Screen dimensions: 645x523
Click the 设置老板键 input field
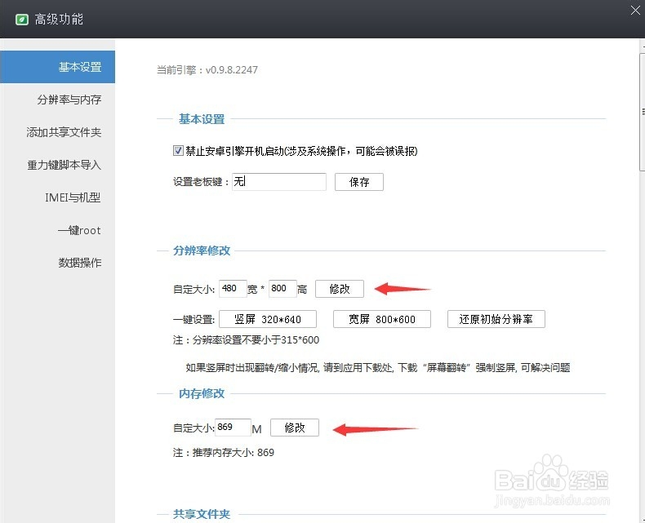279,182
